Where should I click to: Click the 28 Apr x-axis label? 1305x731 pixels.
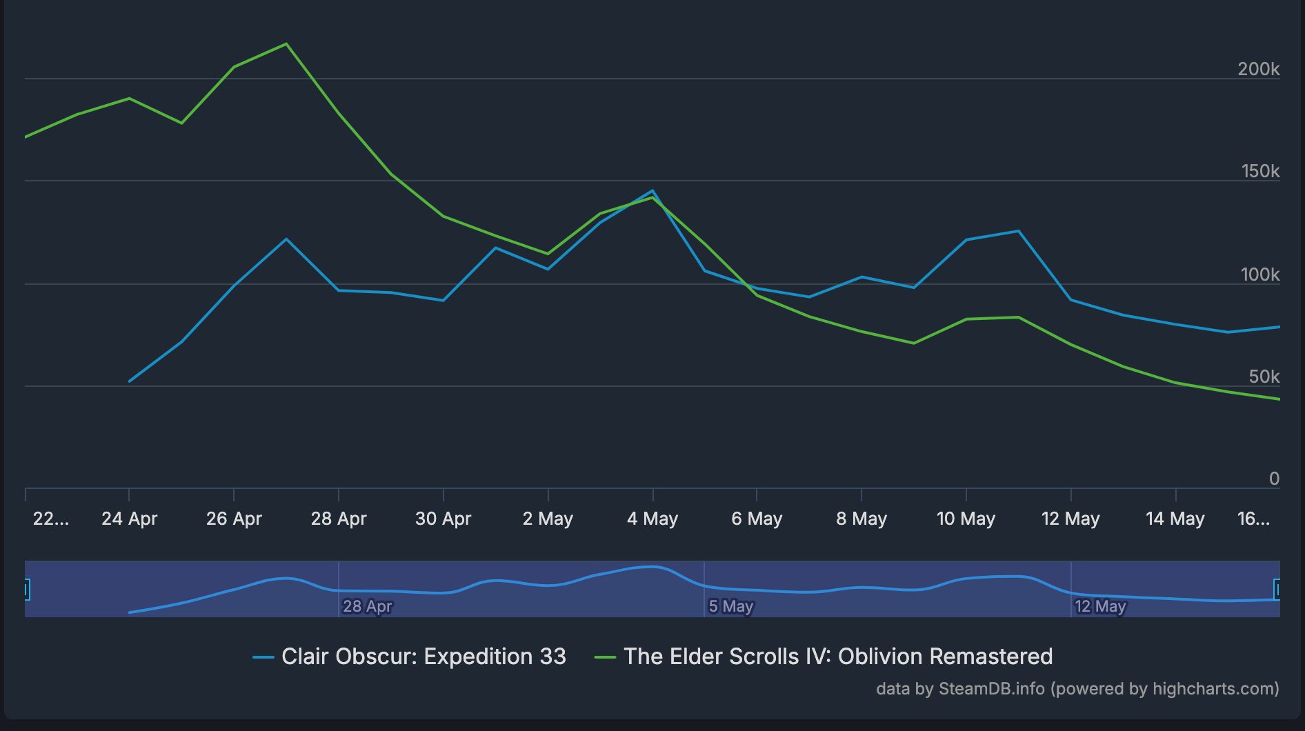click(339, 519)
